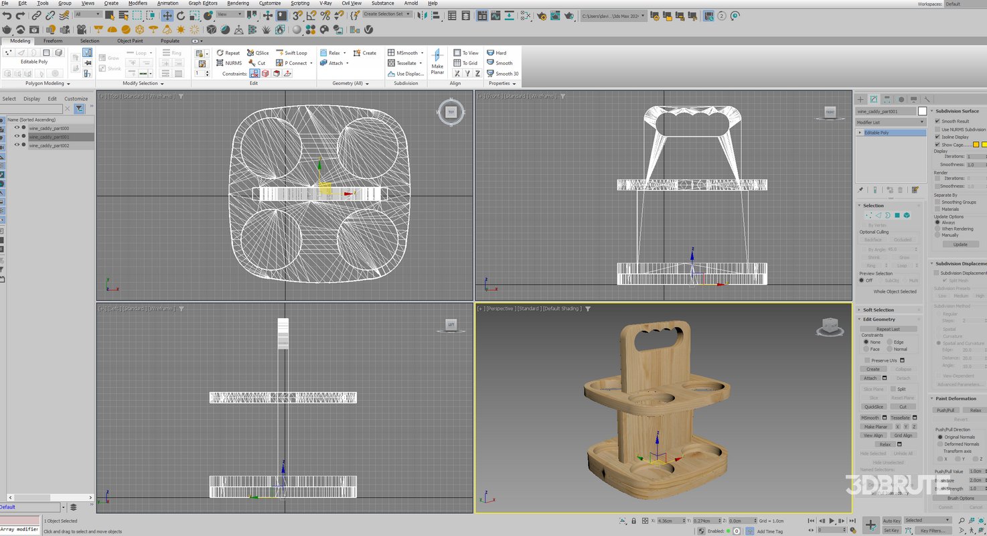Expand the Soft Selection rollout
Image resolution: width=987 pixels, height=536 pixels.
coord(878,310)
